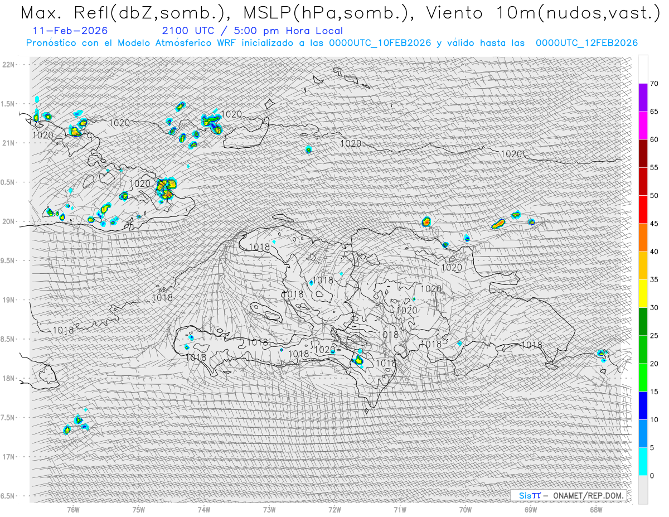Click the '74W' longitude axis label
669x517 pixels.
point(203,510)
